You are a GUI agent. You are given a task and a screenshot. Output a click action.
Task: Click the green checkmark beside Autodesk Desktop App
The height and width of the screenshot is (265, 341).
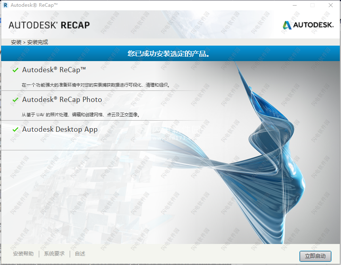coord(15,130)
